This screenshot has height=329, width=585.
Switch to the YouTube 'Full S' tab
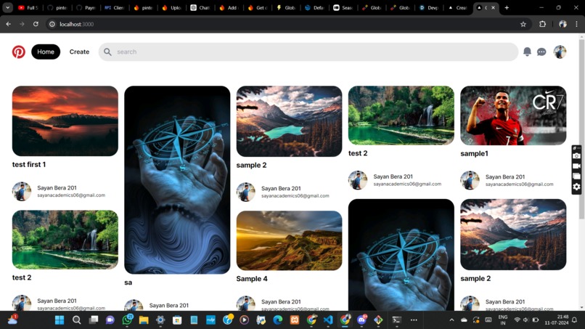(x=28, y=7)
